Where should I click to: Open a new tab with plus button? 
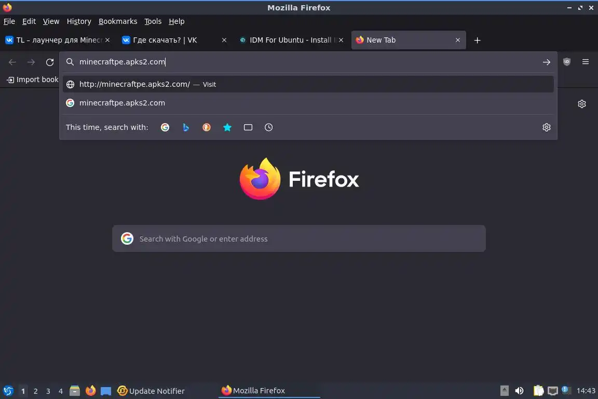[477, 40]
